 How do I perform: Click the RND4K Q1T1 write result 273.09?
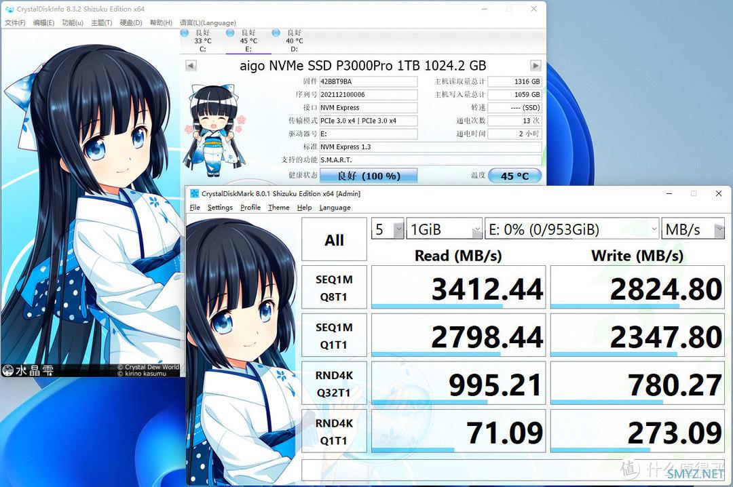click(637, 431)
